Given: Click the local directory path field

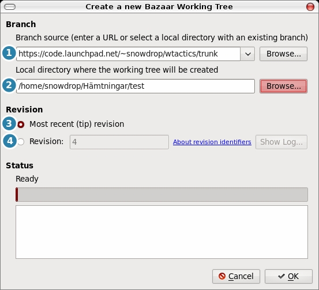Looking at the screenshot, I should 136,86.
